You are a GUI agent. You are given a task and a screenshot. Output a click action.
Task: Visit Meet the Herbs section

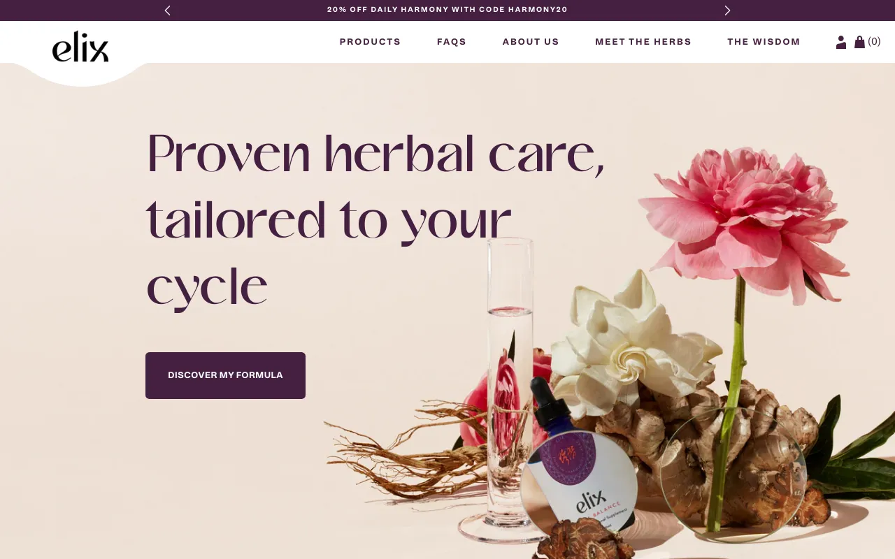(643, 42)
